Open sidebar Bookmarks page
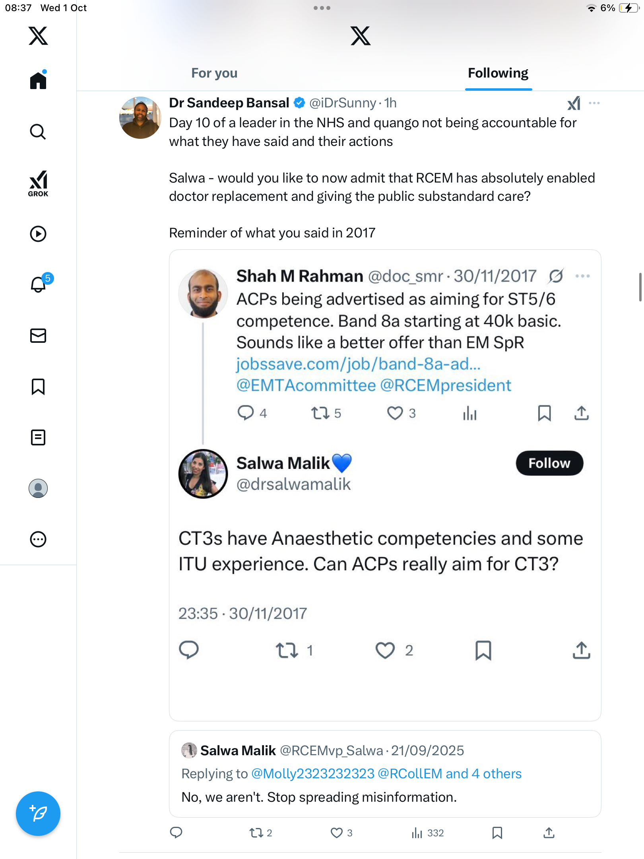Viewport: 644px width, 859px height. pyautogui.click(x=38, y=387)
